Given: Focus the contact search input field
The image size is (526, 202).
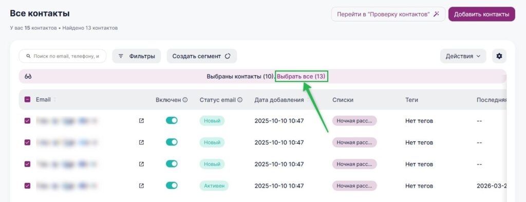Looking at the screenshot, I should point(63,56).
